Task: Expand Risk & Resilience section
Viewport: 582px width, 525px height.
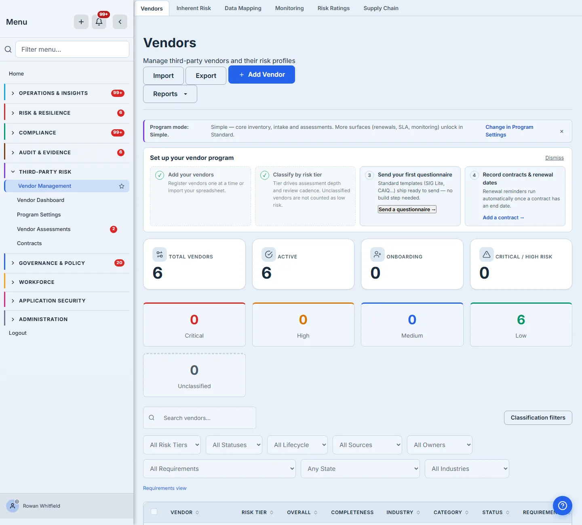Action: pyautogui.click(x=67, y=113)
